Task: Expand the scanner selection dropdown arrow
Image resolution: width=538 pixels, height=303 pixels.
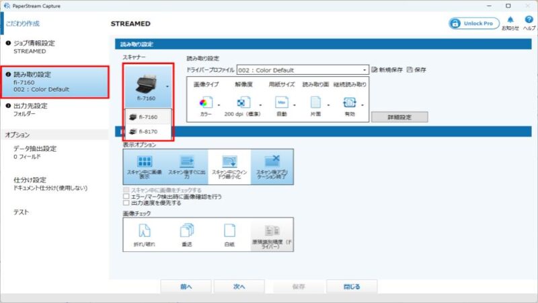Action: (x=167, y=87)
